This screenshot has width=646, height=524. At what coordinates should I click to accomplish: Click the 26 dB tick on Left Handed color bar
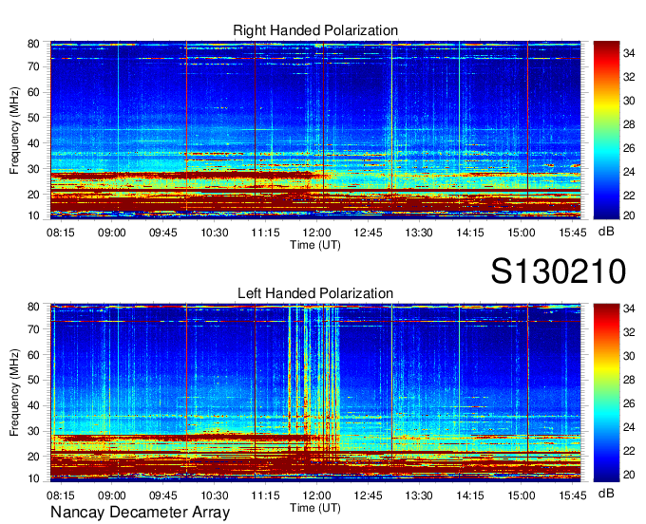pyautogui.click(x=629, y=403)
